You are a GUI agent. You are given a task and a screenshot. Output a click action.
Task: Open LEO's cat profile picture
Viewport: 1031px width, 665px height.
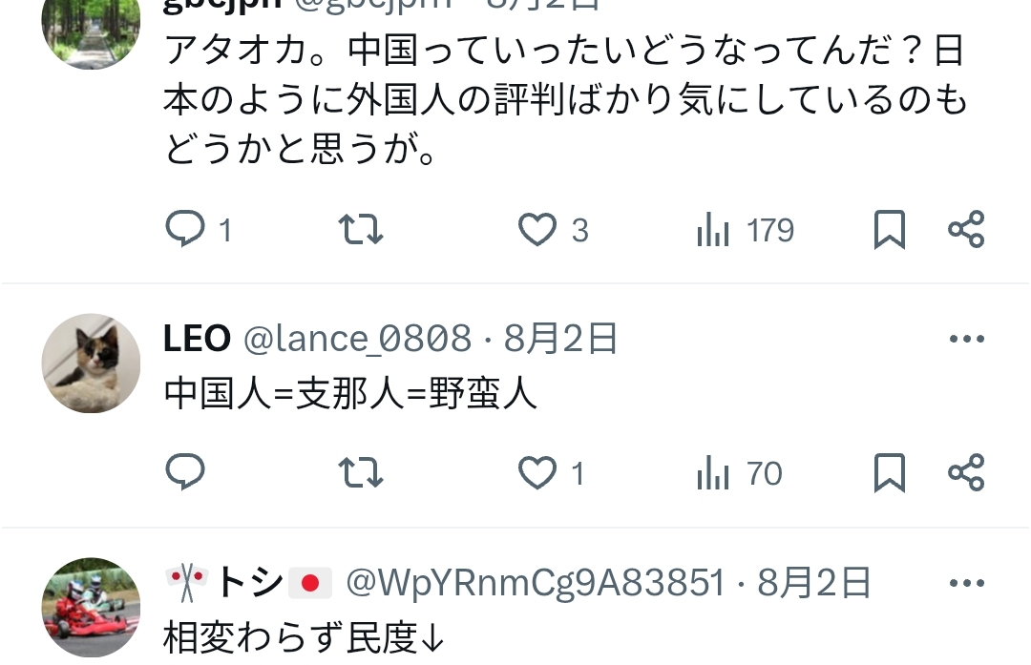click(x=91, y=364)
